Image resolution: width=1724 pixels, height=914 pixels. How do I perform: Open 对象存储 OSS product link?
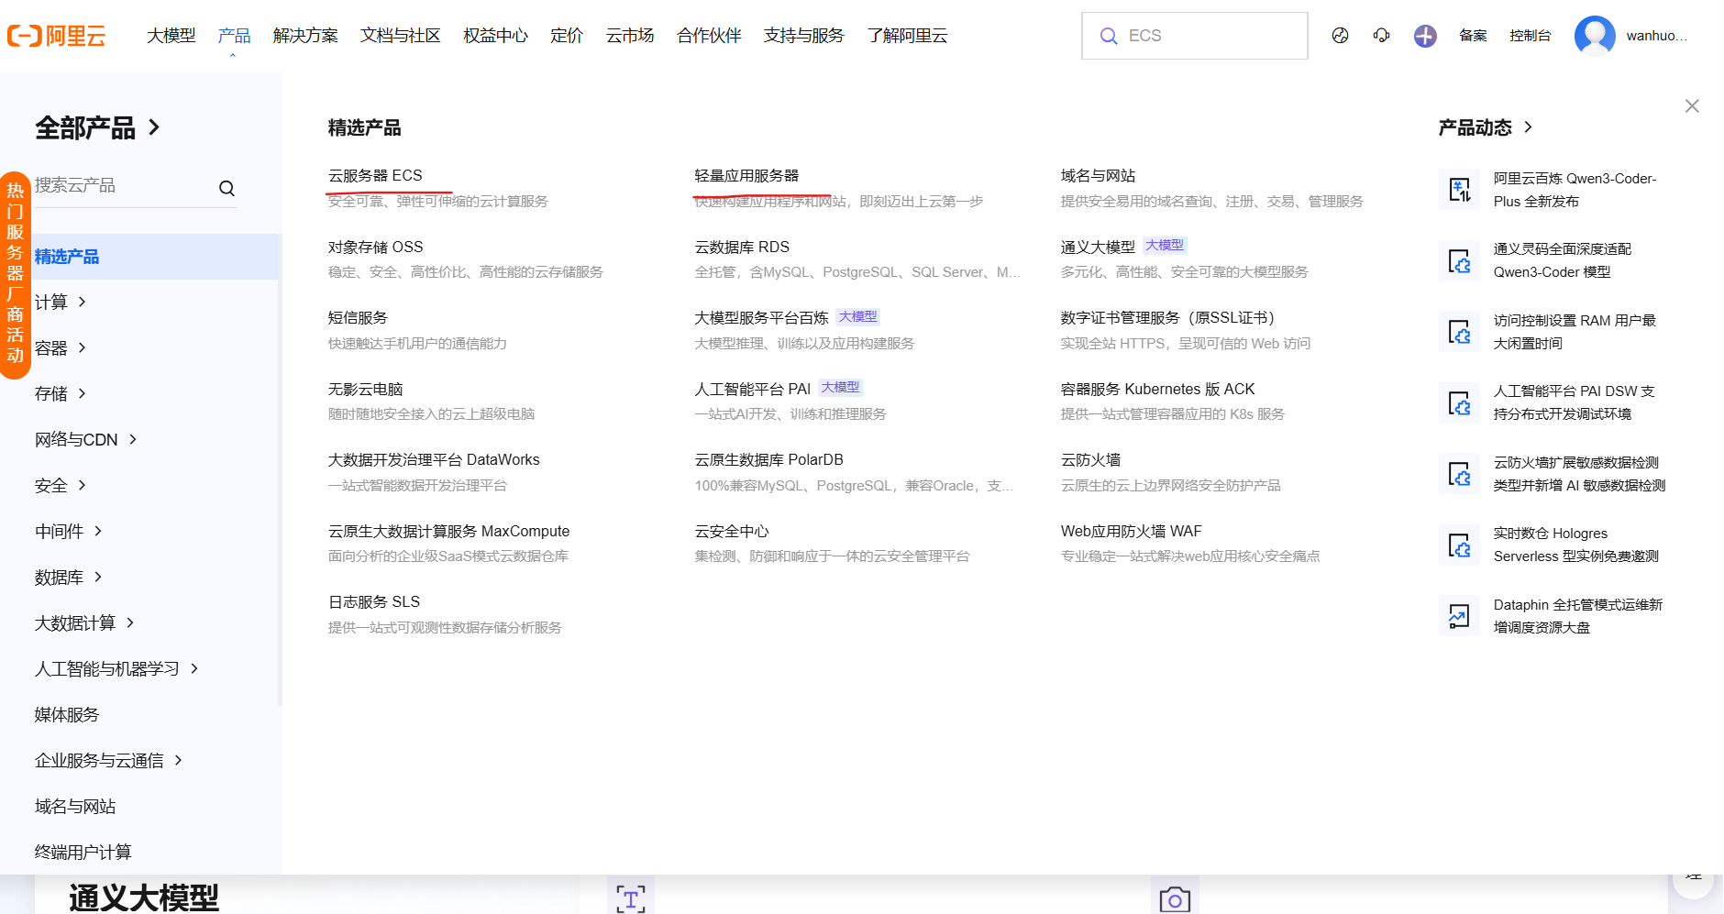pos(375,247)
